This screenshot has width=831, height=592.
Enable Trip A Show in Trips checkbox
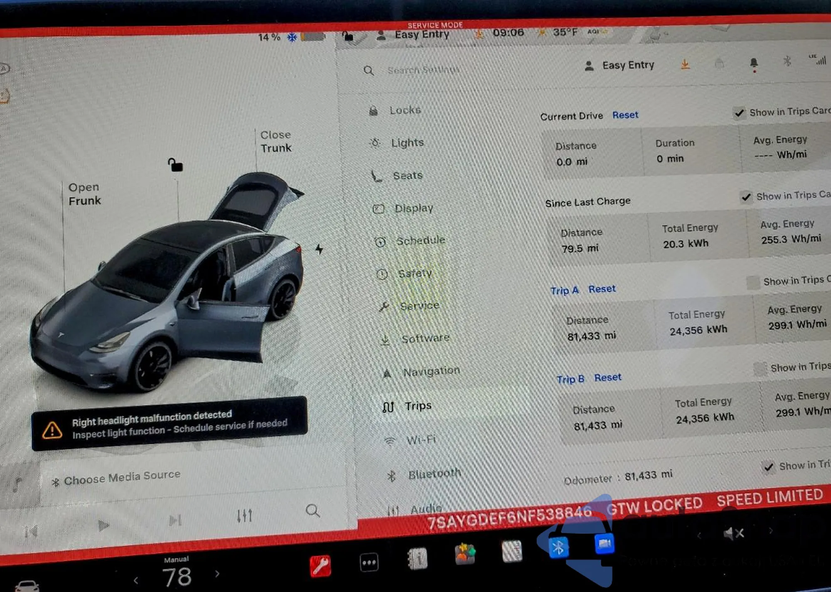pyautogui.click(x=753, y=282)
